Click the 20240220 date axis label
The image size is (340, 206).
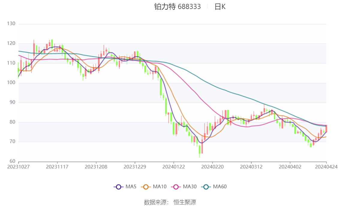(213, 167)
